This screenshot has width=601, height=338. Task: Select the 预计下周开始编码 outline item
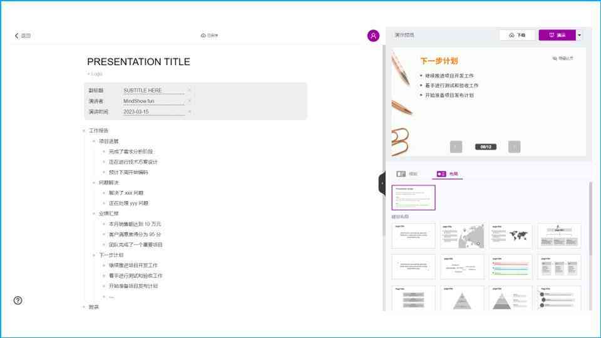pos(128,173)
